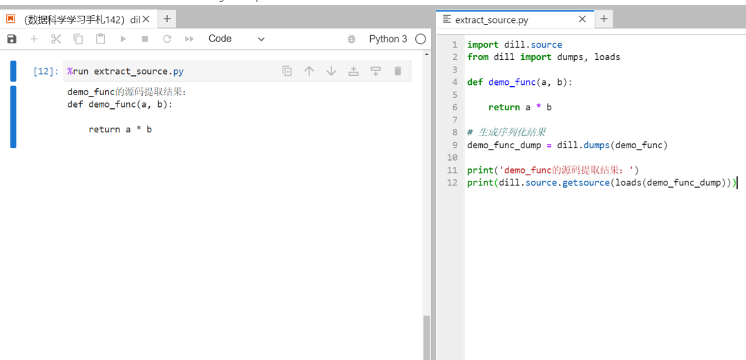Click the editor line 'return a * b'
The width and height of the screenshot is (746, 360).
(520, 108)
